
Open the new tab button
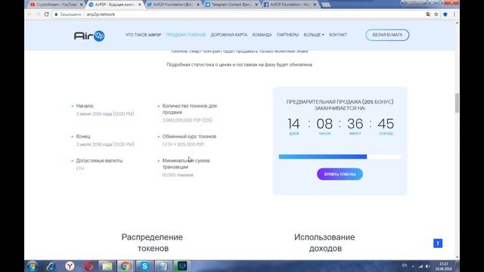pos(326,5)
